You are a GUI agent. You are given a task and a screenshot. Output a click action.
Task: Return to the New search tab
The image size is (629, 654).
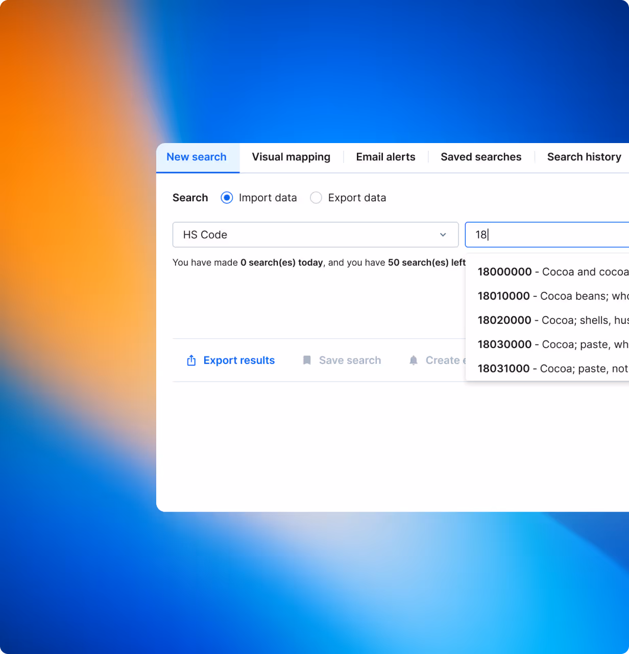tap(197, 157)
